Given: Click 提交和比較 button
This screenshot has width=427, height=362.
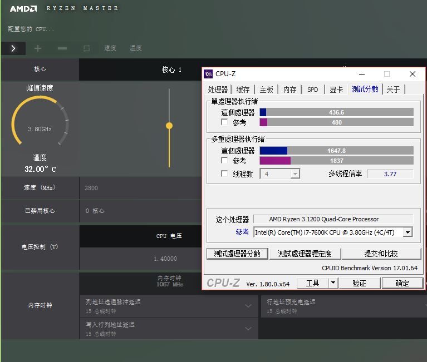Looking at the screenshot, I should tap(381, 254).
